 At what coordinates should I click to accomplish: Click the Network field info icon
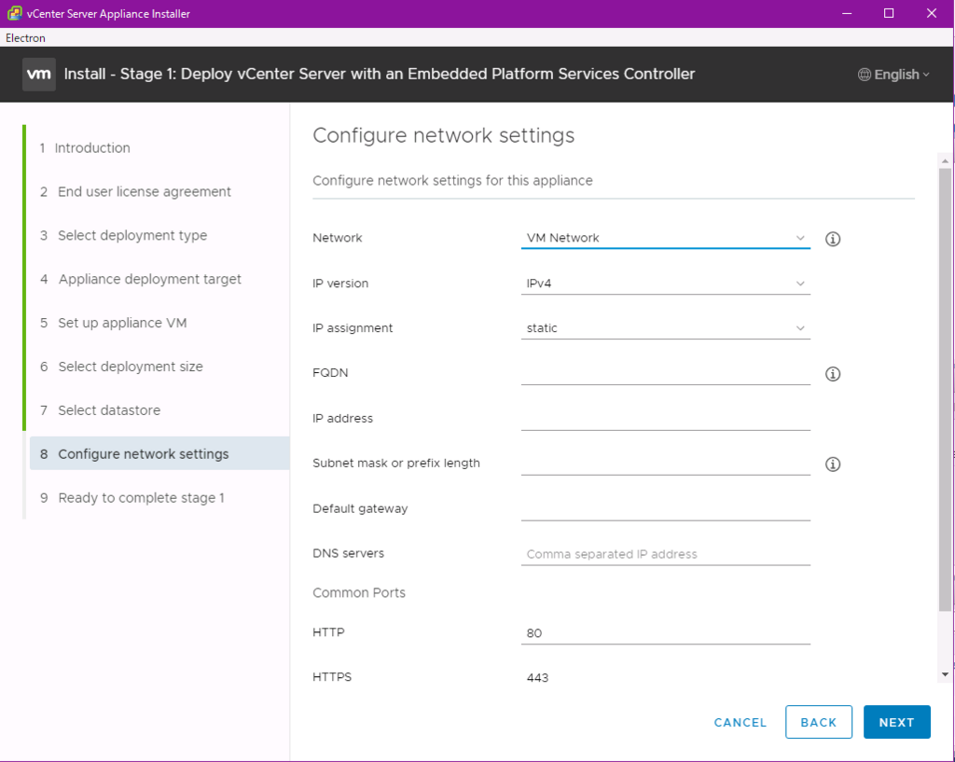coord(833,239)
